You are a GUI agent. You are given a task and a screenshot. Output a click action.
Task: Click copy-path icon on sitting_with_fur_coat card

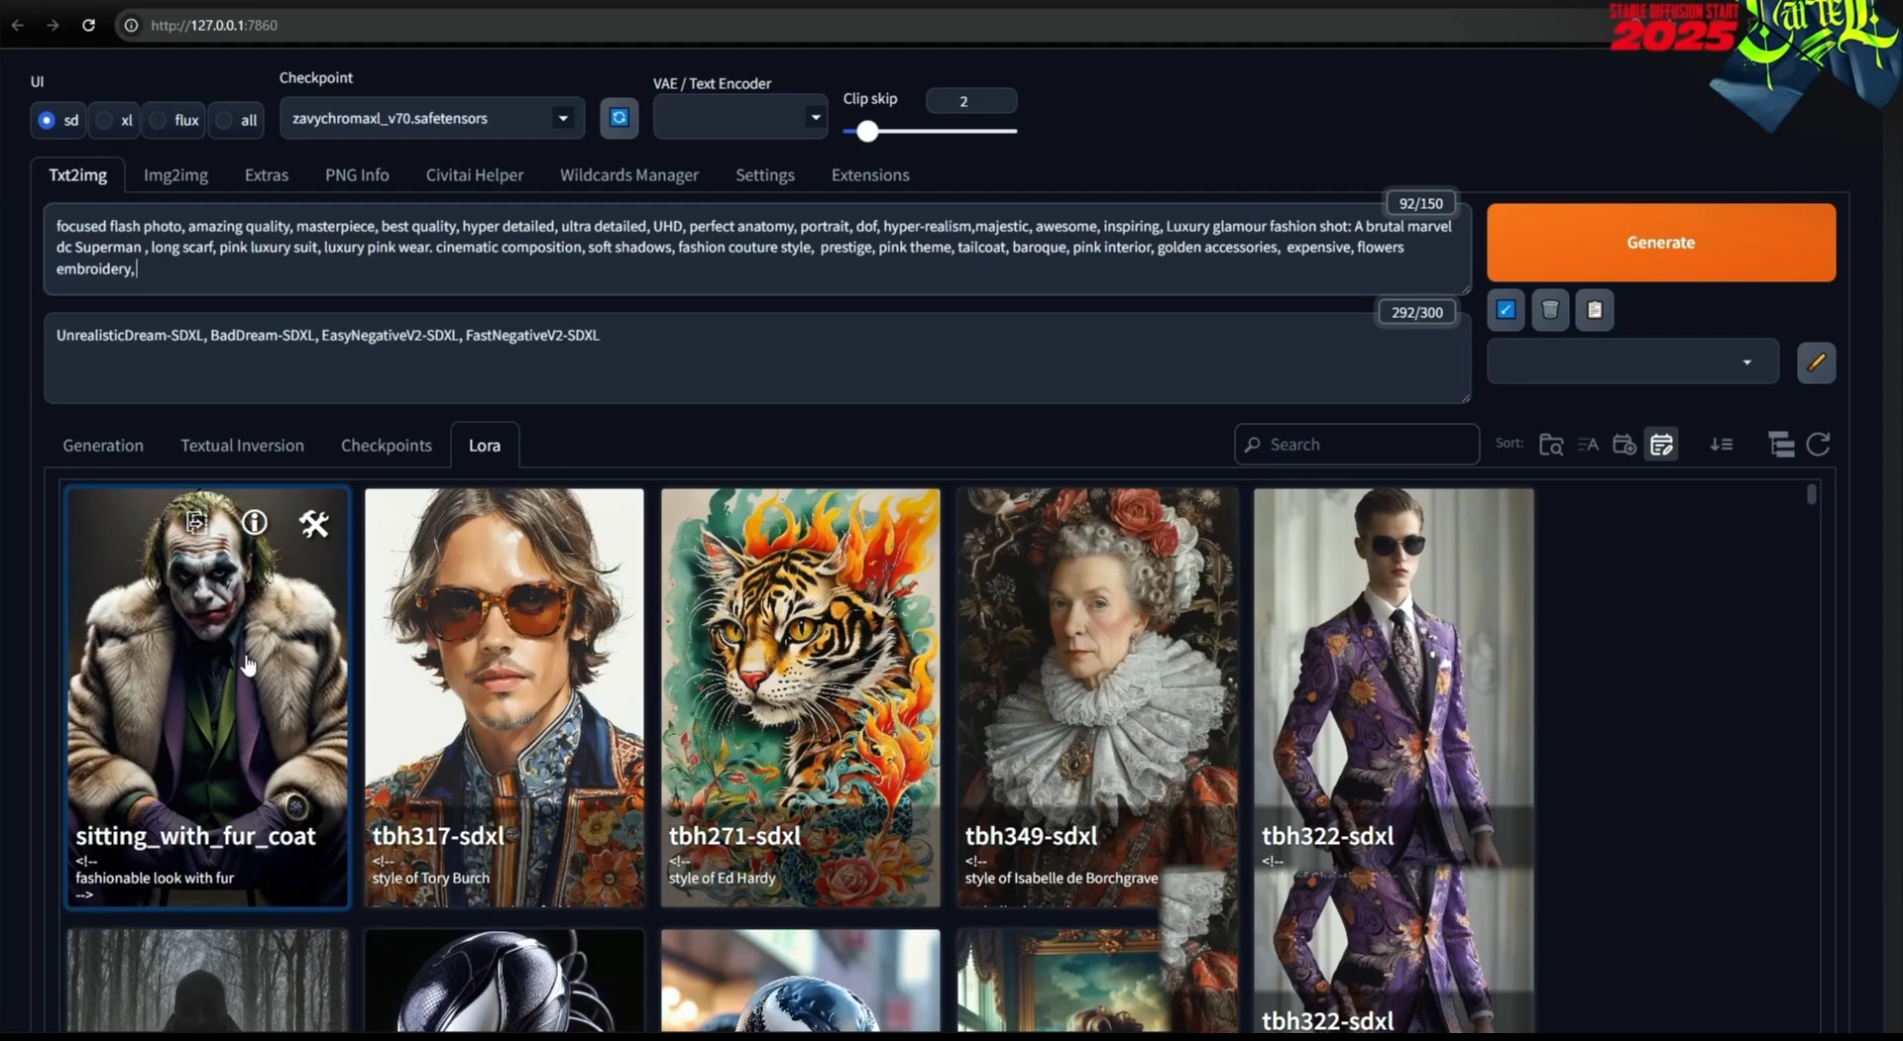coord(196,522)
